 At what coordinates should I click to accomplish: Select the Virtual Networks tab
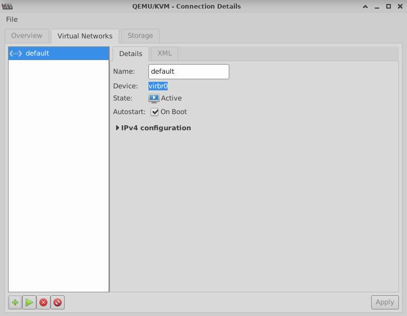point(85,36)
